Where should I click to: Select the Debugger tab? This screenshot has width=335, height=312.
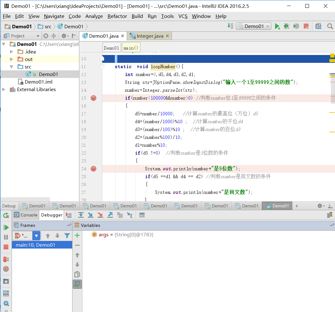tap(52, 215)
